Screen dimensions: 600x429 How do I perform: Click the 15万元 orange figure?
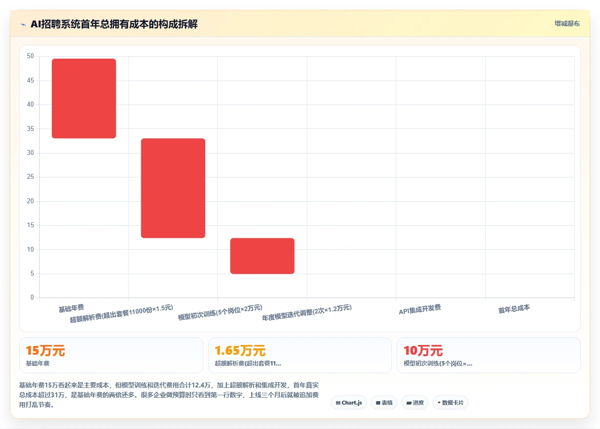[x=45, y=351]
